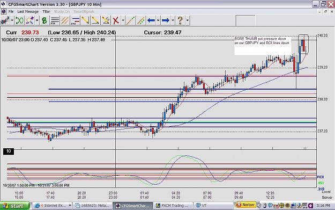The image size is (335, 210).
Task: Click the Low 236.65 / High 240.24 text
Action: [x=82, y=33]
